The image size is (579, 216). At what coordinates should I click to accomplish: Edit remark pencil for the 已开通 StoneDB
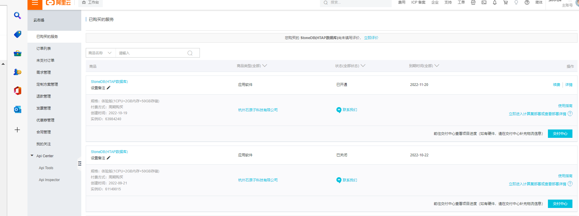pos(109,88)
